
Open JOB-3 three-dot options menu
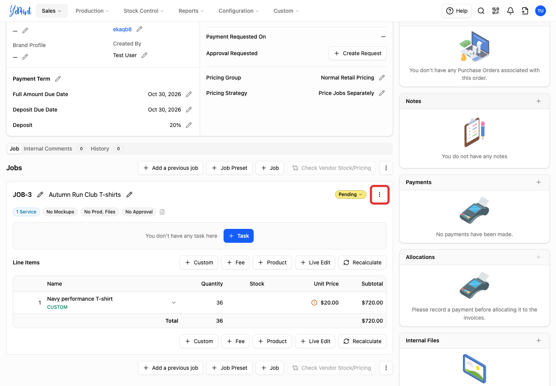[380, 195]
